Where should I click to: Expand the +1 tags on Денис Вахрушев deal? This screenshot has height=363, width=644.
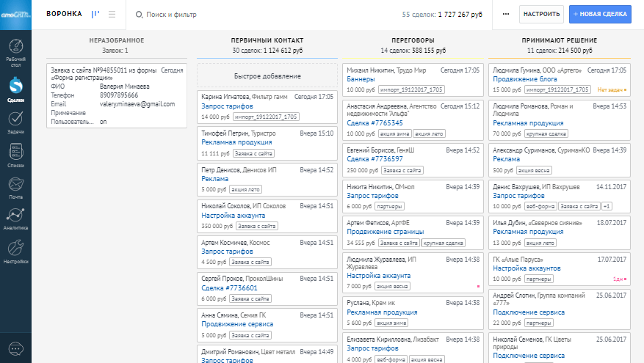(607, 207)
